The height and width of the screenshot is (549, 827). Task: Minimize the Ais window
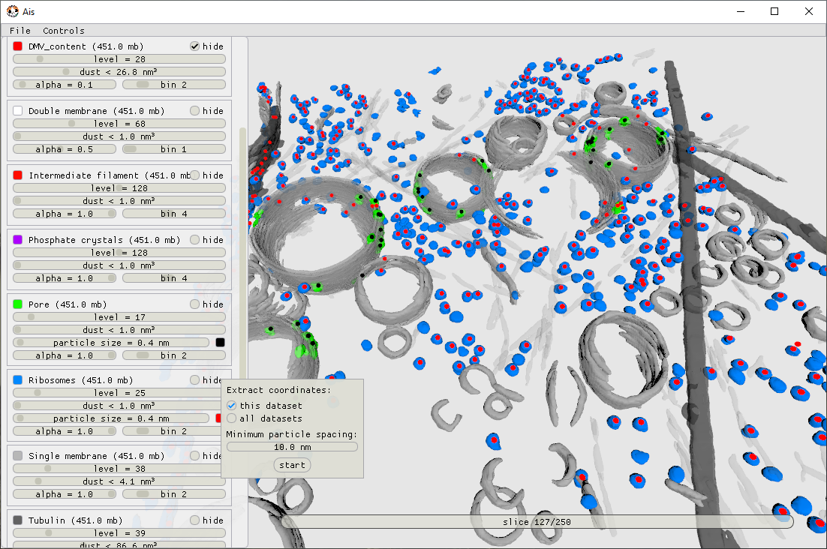[741, 11]
